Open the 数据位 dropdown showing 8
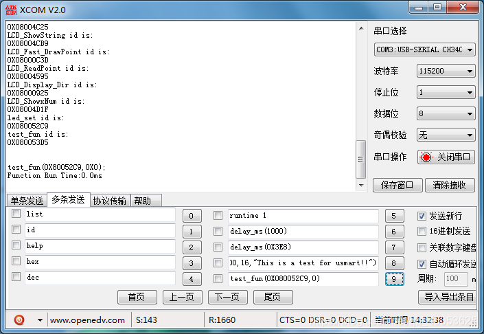 pos(446,113)
